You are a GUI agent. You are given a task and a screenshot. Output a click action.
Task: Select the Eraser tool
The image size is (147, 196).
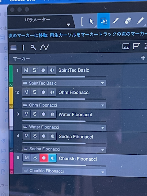click(x=128, y=21)
